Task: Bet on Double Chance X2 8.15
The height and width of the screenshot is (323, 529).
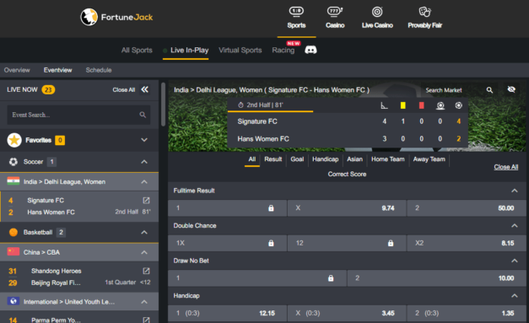Action: tap(467, 243)
